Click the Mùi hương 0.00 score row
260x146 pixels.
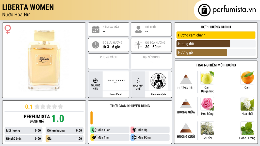click(23, 131)
